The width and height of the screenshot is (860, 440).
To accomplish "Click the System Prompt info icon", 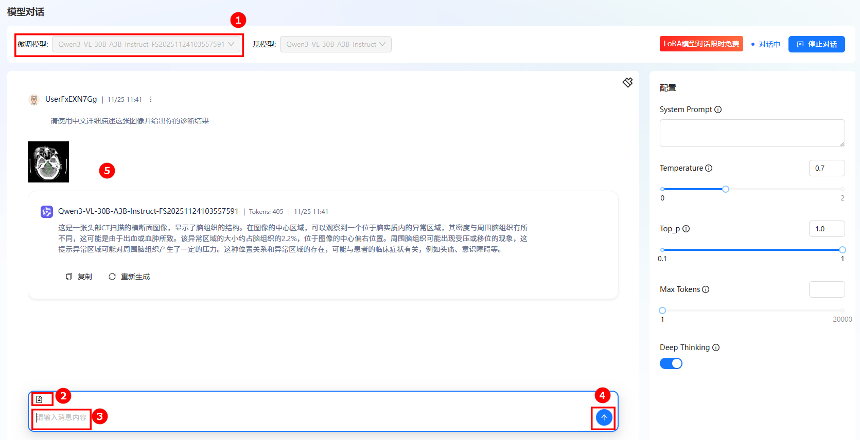I will pos(718,109).
